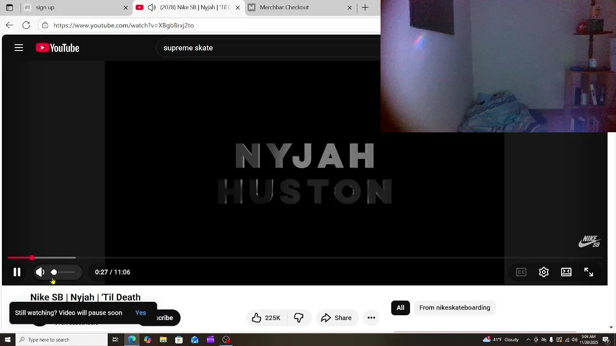The height and width of the screenshot is (346, 616).
Task: Open the clock showing 5:04 AM
Action: [x=589, y=340]
